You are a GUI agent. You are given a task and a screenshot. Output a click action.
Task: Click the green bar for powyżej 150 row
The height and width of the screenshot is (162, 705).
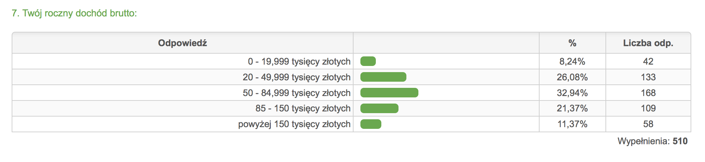coord(371,124)
